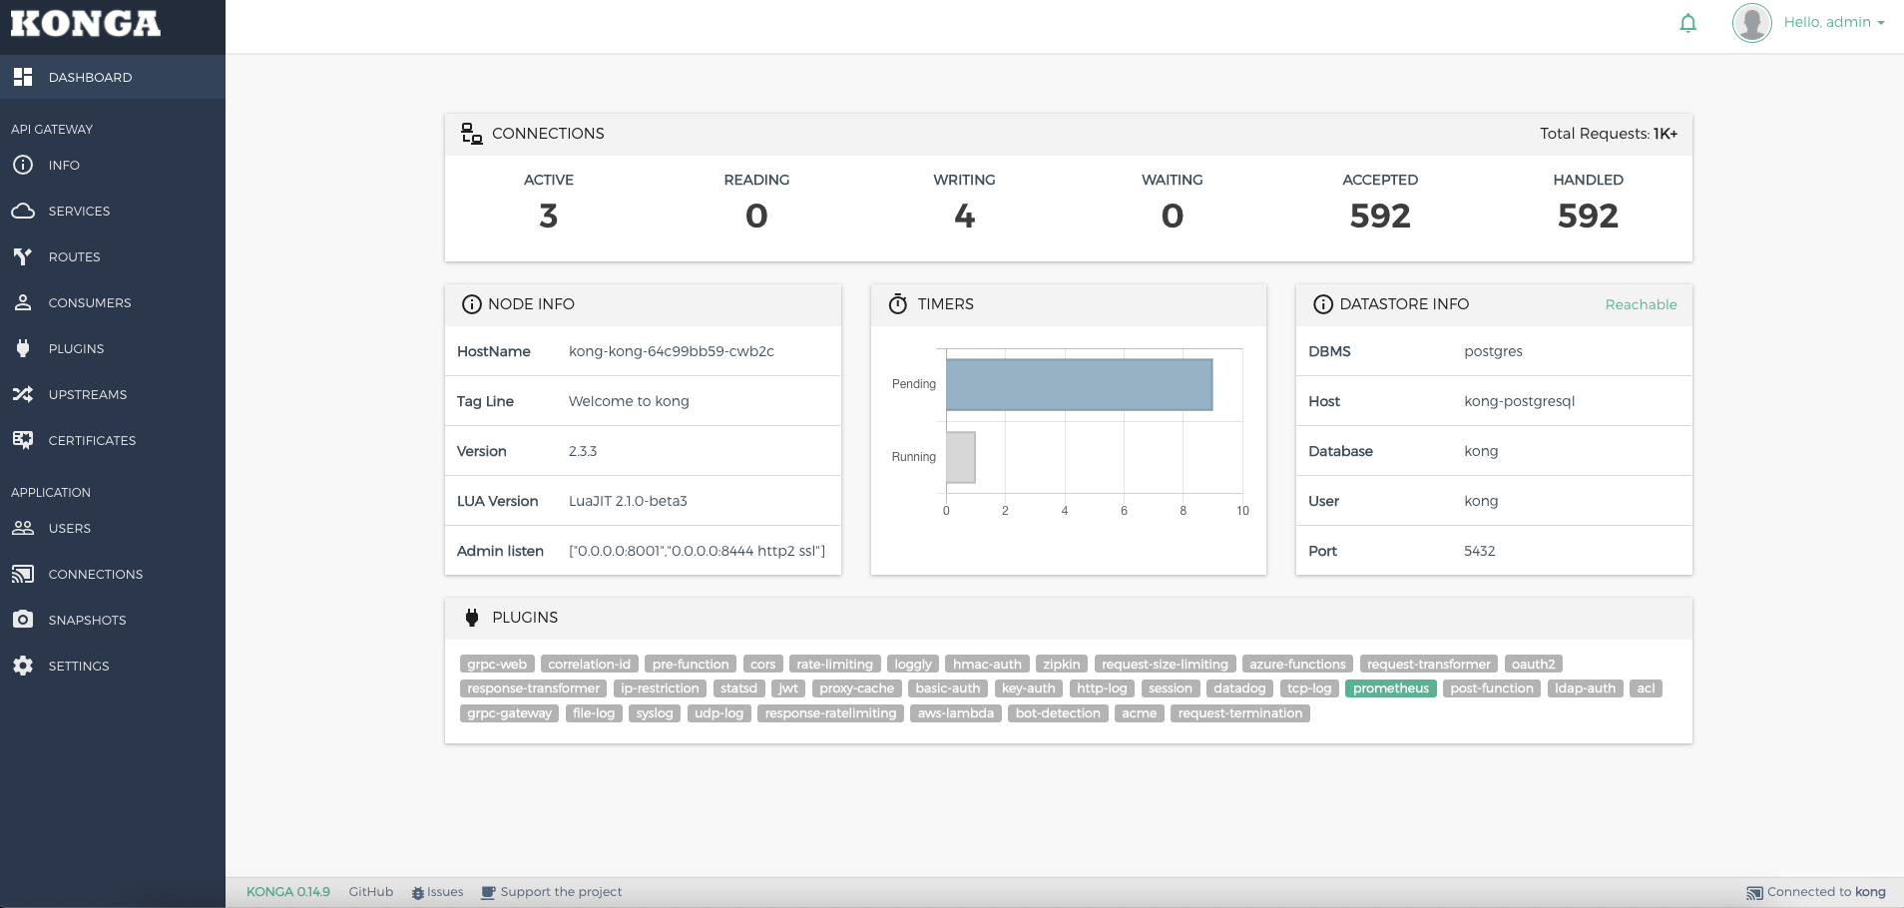1904x908 pixels.
Task: Click the Reachable datastore status
Action: [1641, 304]
